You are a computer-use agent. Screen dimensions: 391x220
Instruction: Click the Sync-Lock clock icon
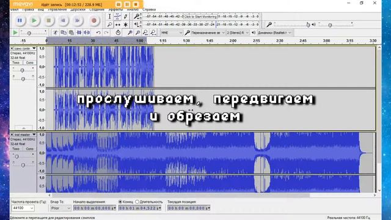(x=118, y=32)
